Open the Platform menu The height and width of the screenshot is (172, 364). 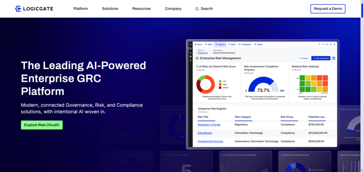tap(81, 9)
